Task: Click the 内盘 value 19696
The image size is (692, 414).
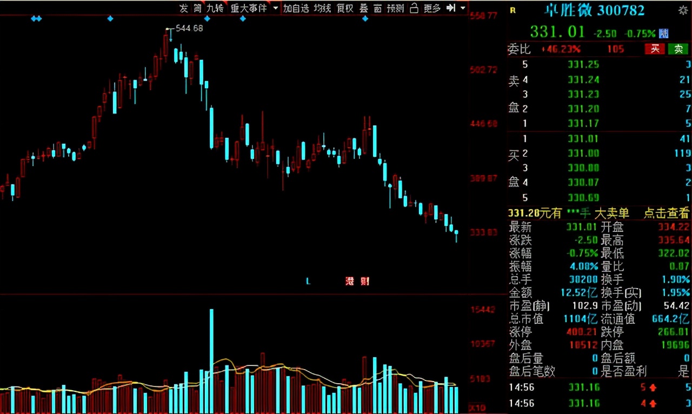Action: pyautogui.click(x=676, y=345)
